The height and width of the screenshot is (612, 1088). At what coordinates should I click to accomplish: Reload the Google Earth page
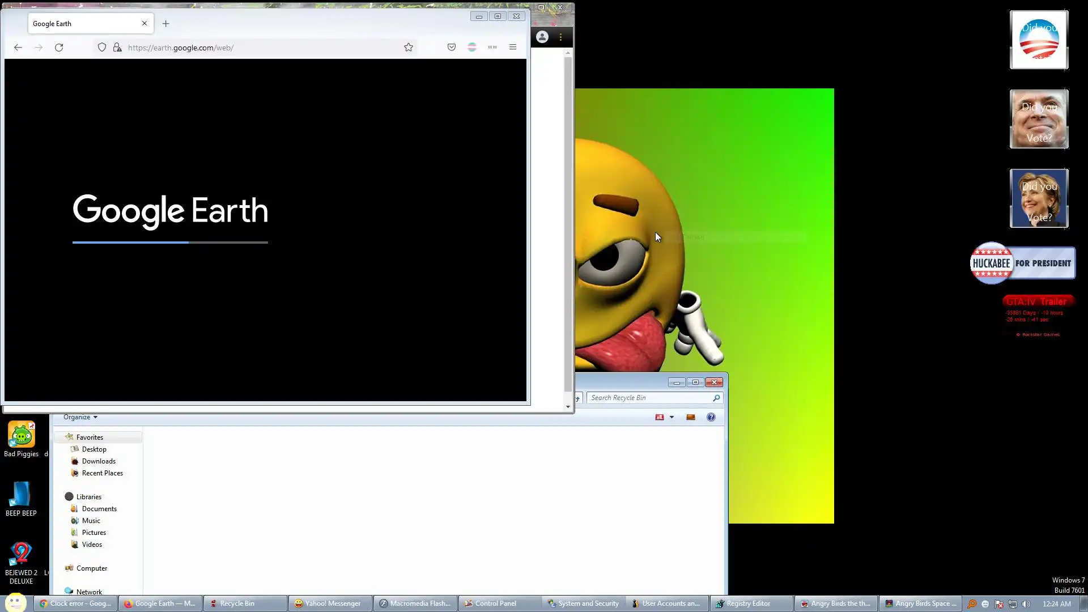point(59,48)
